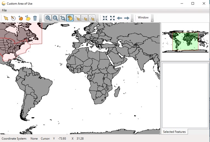Expand the editing toolbar overflow arrow
This screenshot has width=210, height=142.
(x=40, y=20)
